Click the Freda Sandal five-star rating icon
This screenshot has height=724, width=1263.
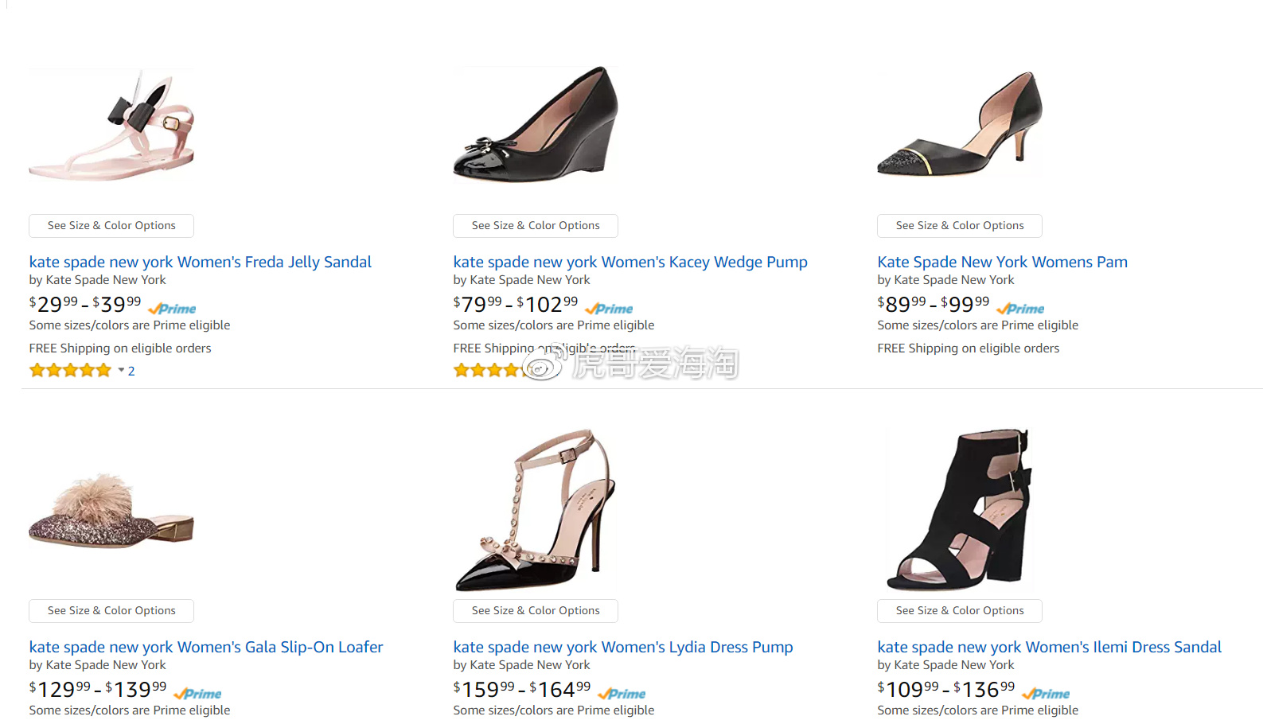(x=70, y=371)
